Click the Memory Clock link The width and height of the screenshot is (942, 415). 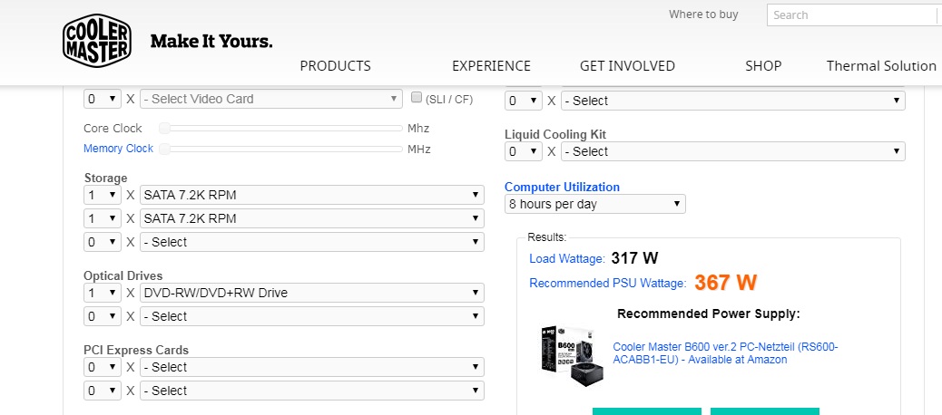pos(118,149)
